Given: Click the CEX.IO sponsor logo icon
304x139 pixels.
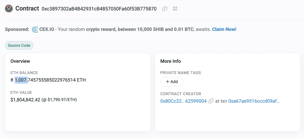Looking at the screenshot, I should tap(35, 29).
